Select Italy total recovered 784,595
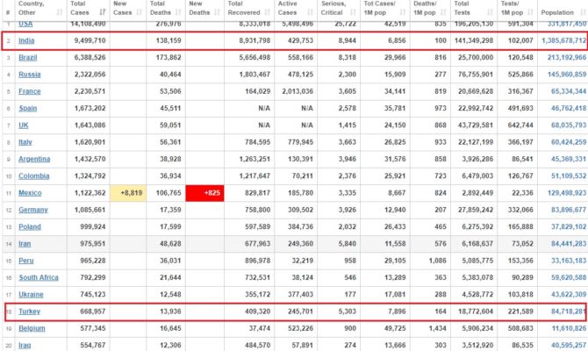 (257, 142)
